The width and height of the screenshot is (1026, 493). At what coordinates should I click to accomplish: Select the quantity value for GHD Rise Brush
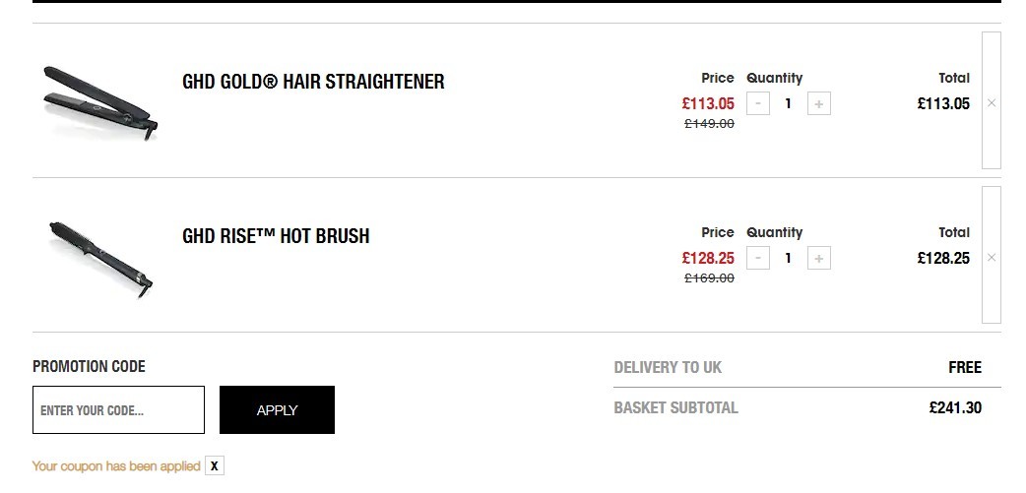coord(788,258)
